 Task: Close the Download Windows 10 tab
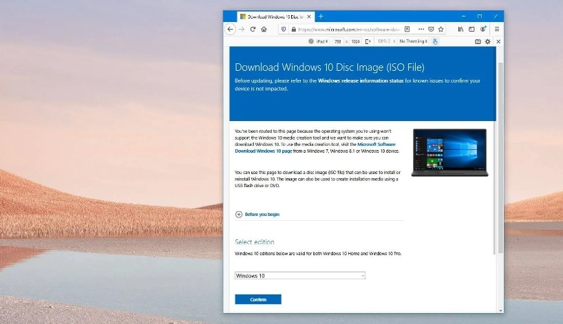tap(309, 17)
